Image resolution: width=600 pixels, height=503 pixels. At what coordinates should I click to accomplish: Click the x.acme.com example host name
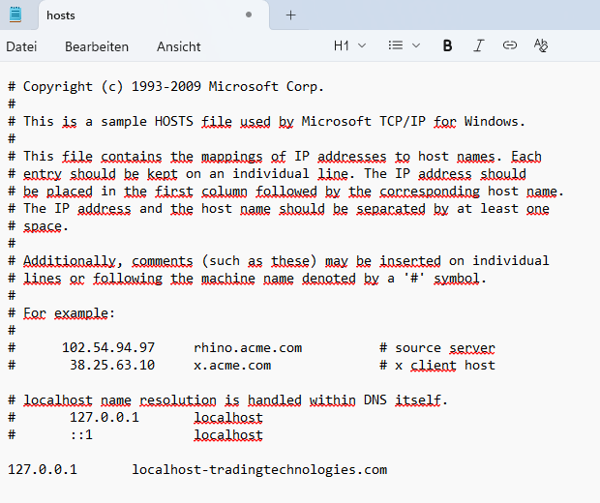coord(232,366)
